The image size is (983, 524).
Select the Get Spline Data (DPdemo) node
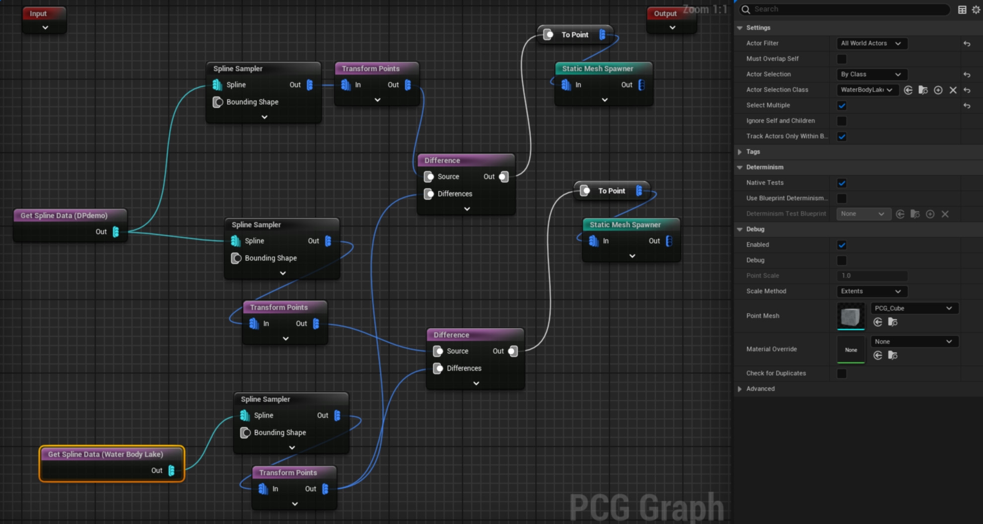[x=64, y=216]
